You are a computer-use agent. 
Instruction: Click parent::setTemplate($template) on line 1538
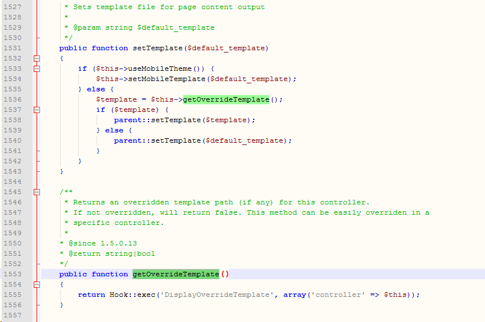tap(185, 120)
